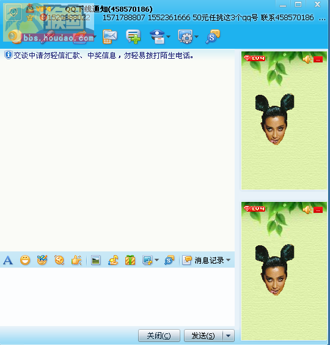Expand the 消息记录 dropdown arrow

[228, 260]
